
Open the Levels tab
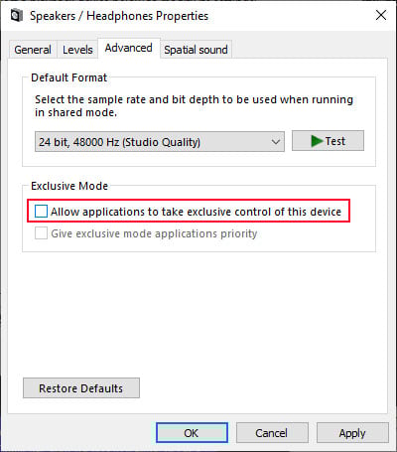tap(77, 50)
